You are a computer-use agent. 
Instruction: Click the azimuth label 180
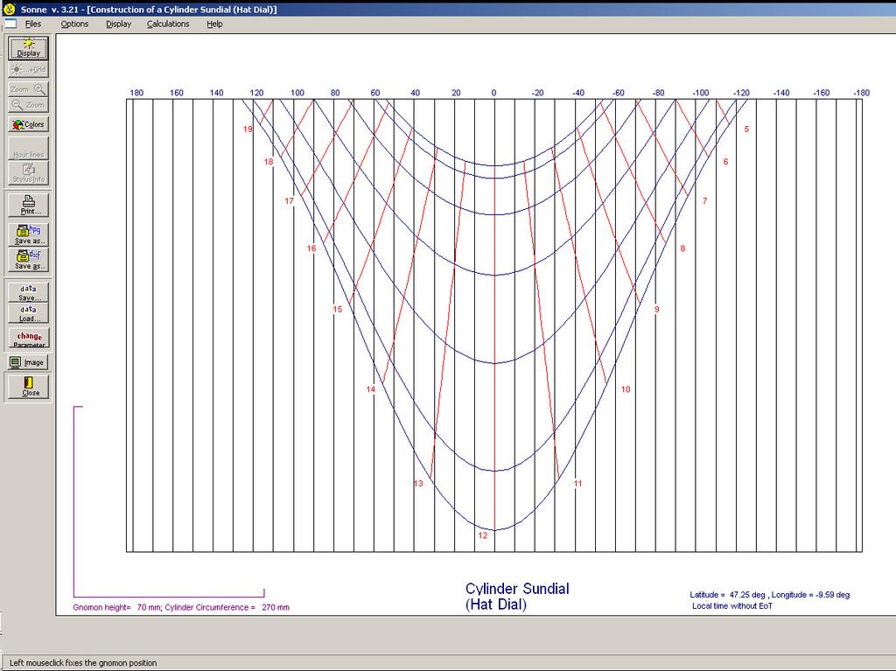(x=136, y=93)
